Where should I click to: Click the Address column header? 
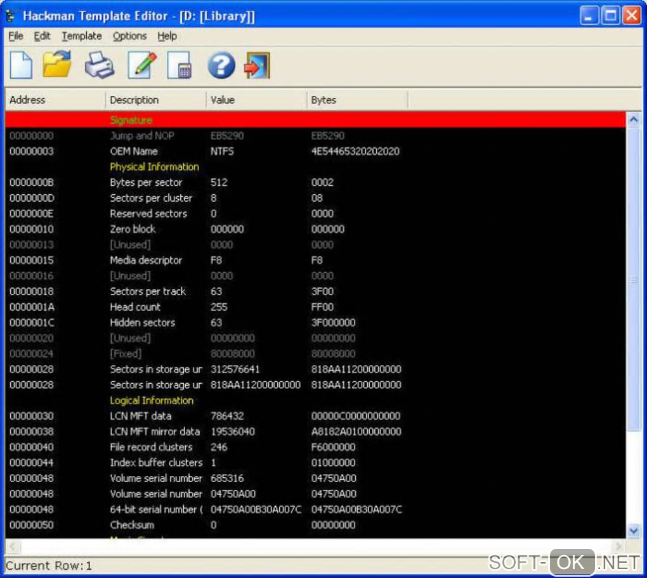[x=55, y=100]
